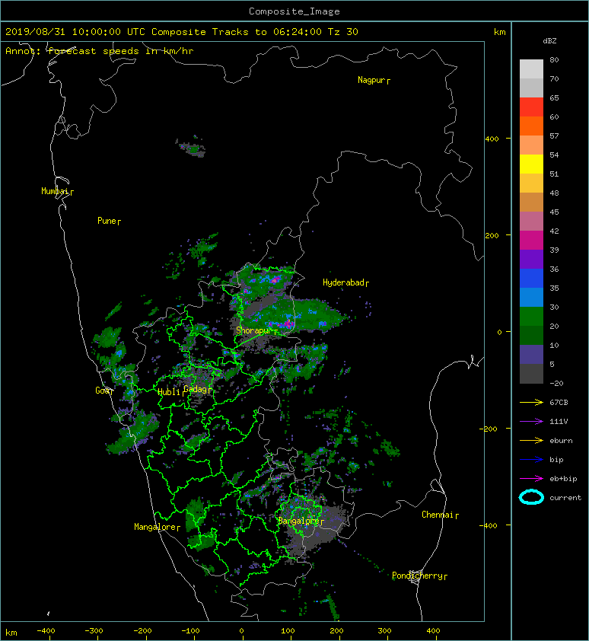Click the blue bip arrow legend icon
The image size is (589, 641).
point(531,460)
